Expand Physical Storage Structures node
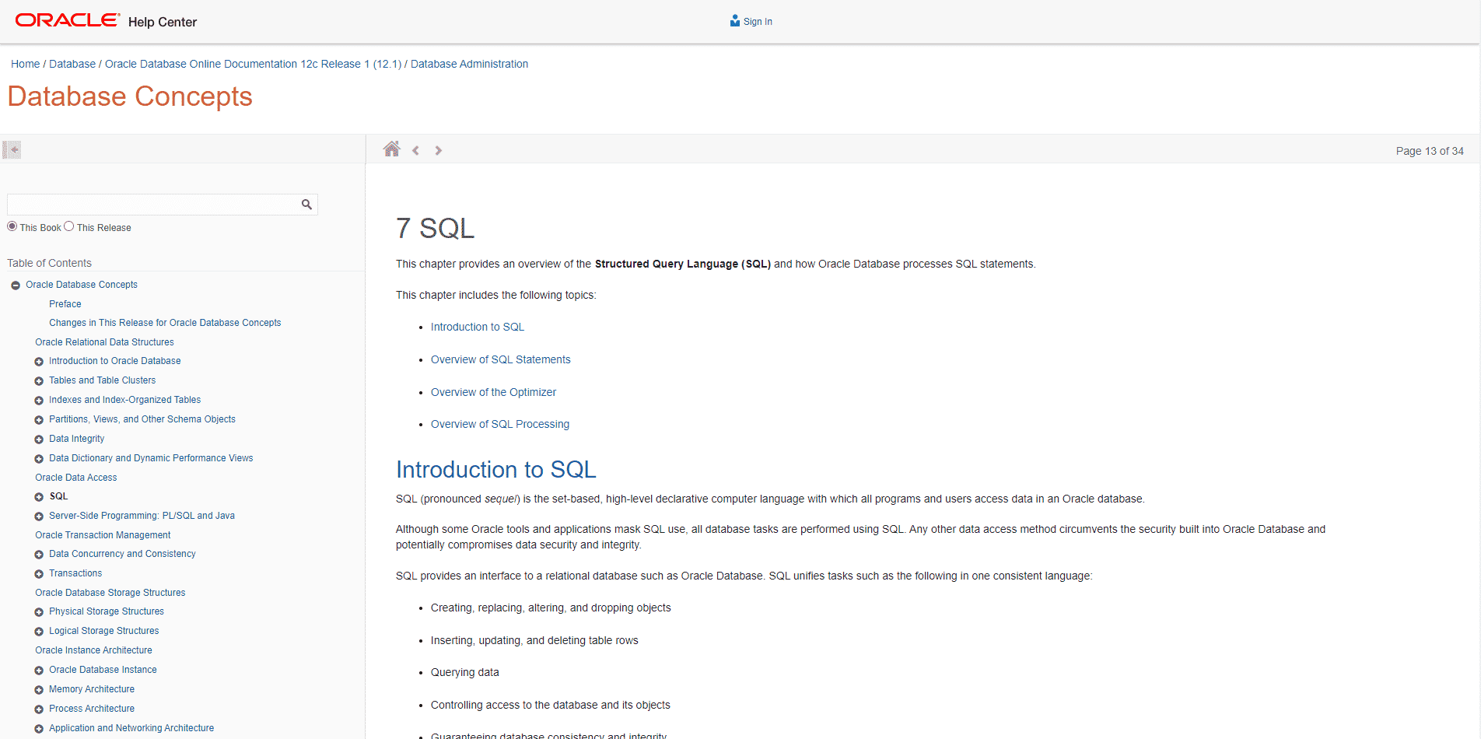 click(39, 612)
